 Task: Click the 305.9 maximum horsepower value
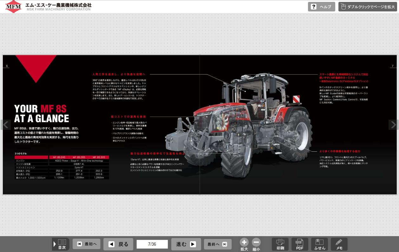(99, 174)
